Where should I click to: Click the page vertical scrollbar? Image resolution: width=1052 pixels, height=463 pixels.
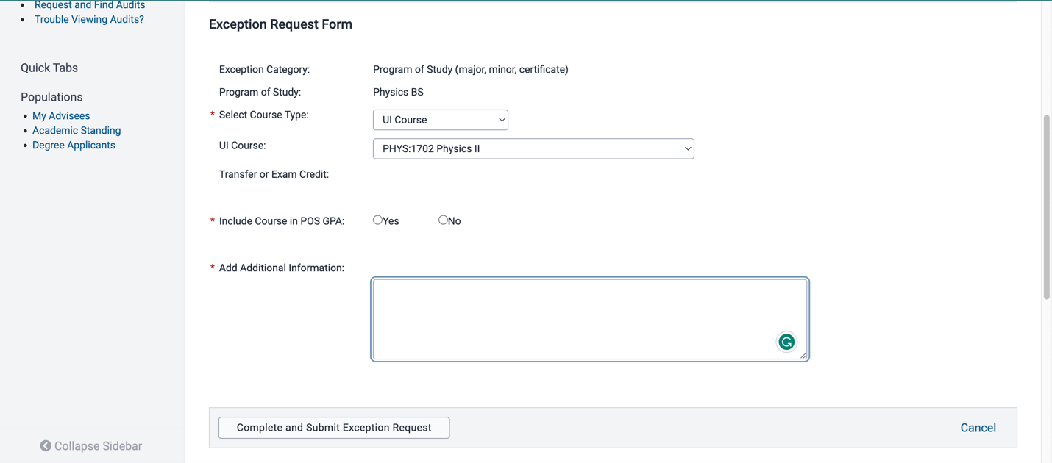1046,207
